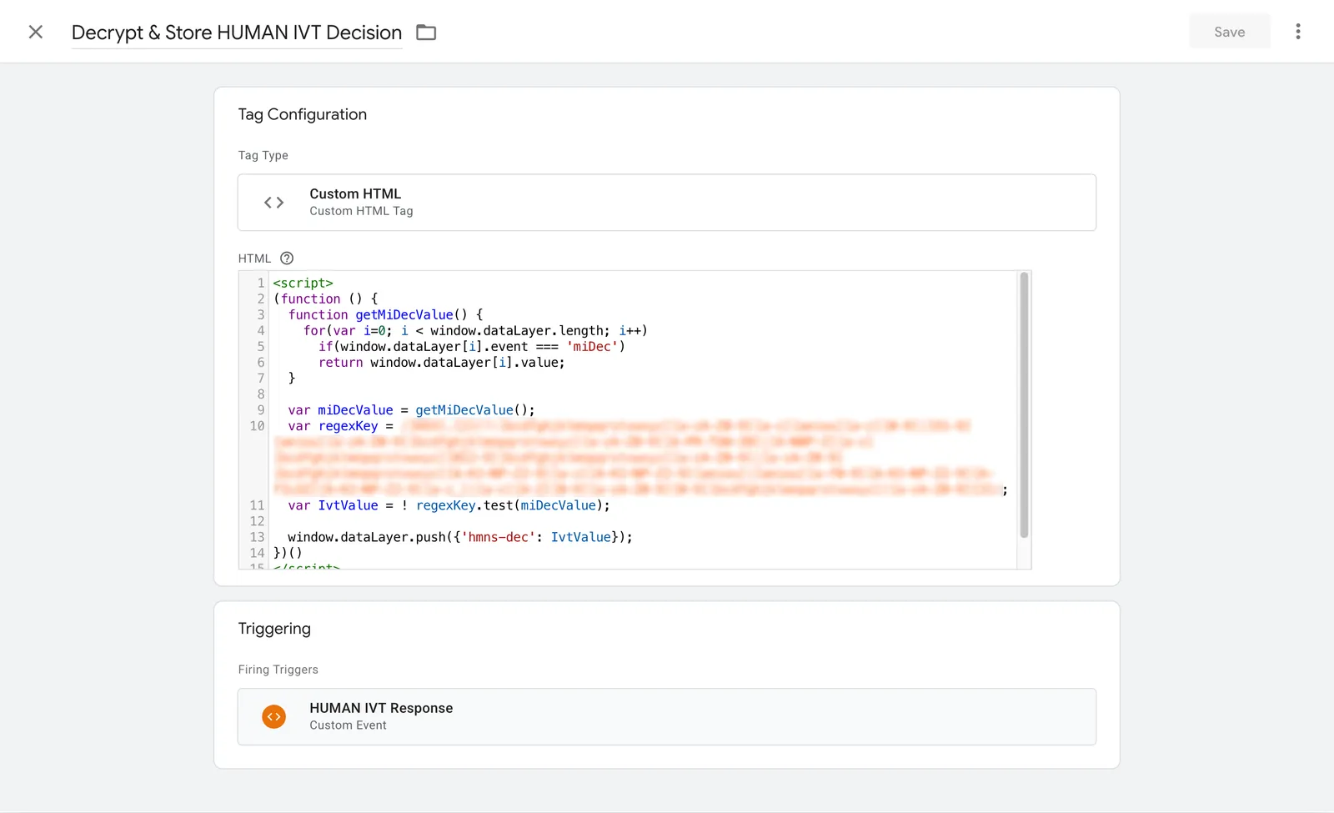Viewport: 1334px width, 813px height.
Task: Click the HTML help question mark icon
Action: (x=287, y=258)
